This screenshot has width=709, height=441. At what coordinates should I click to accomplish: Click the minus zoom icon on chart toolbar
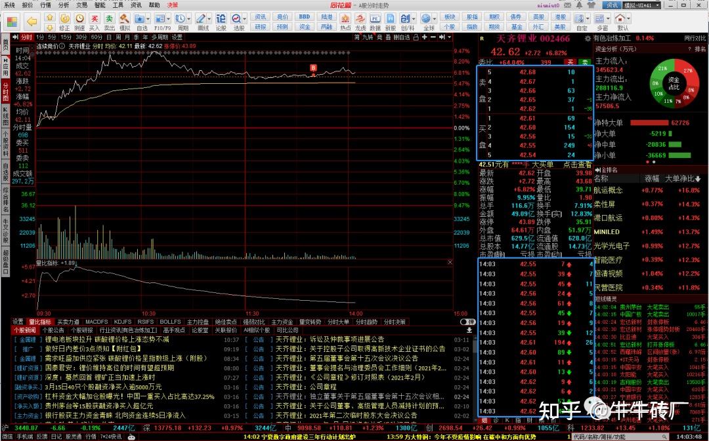(x=432, y=37)
